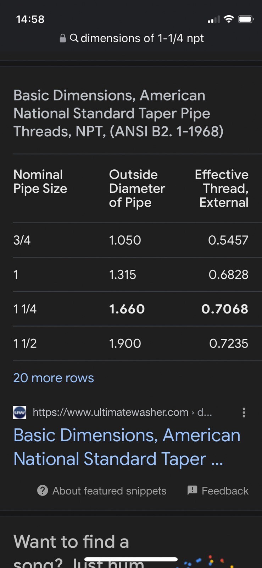262x568 pixels.
Task: Tap the battery status icon
Action: click(246, 19)
